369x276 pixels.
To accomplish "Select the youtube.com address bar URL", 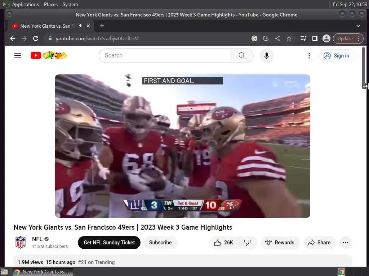I will 97,38.
